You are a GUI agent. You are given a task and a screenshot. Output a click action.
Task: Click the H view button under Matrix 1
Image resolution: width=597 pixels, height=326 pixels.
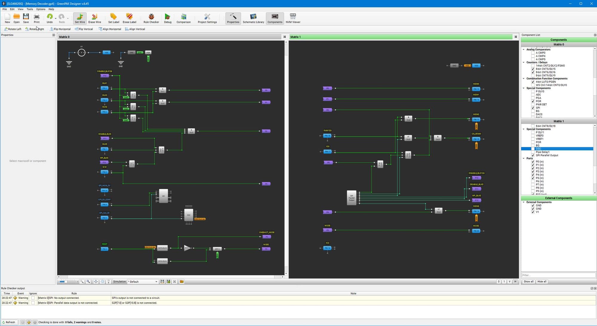[515, 281]
